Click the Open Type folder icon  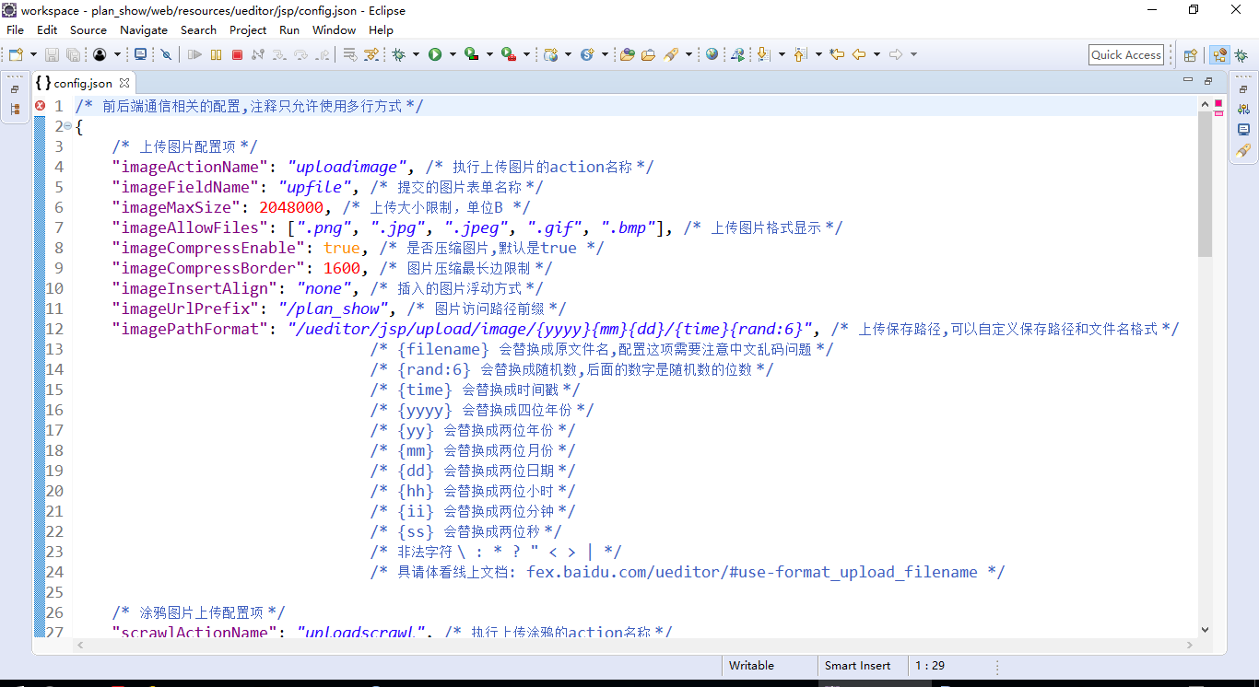[x=627, y=54]
